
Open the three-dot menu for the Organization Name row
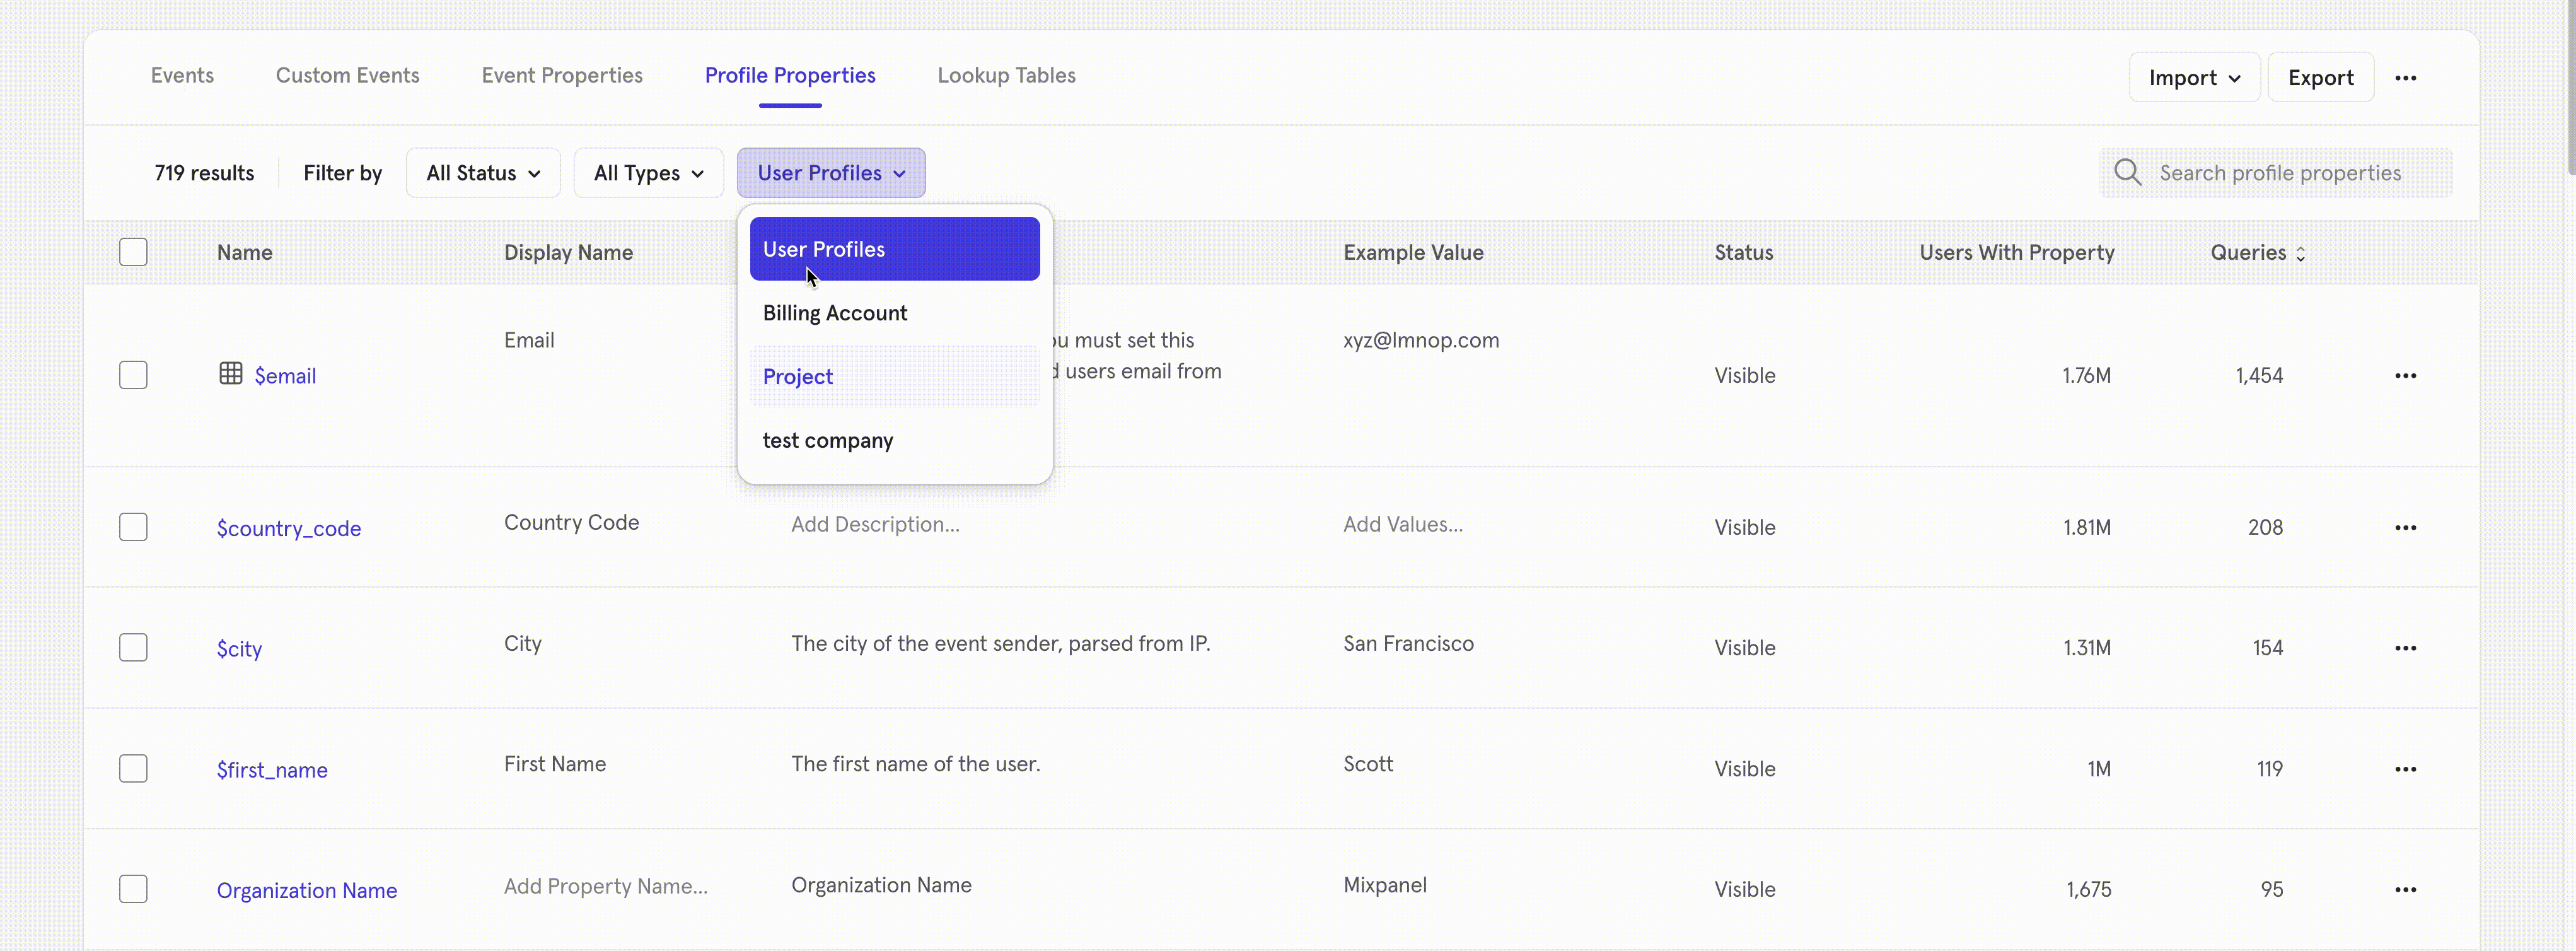[2405, 890]
